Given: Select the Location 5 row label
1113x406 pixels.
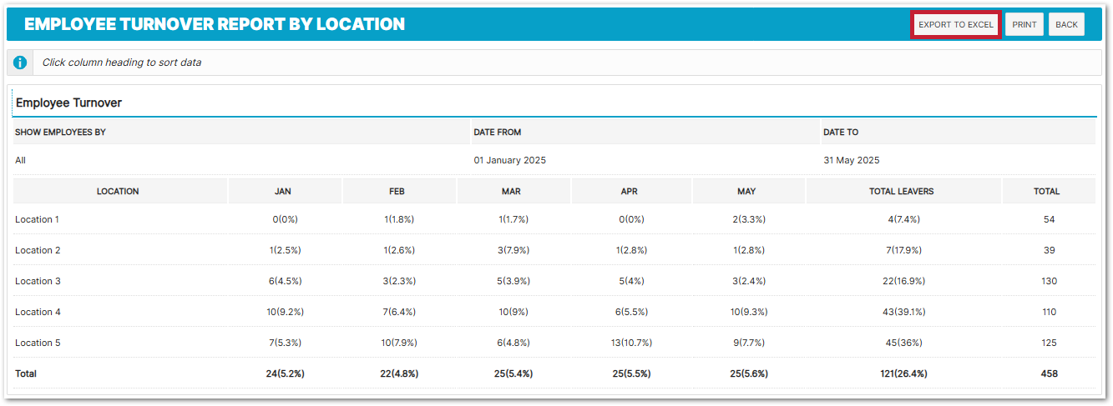Looking at the screenshot, I should pyautogui.click(x=38, y=343).
